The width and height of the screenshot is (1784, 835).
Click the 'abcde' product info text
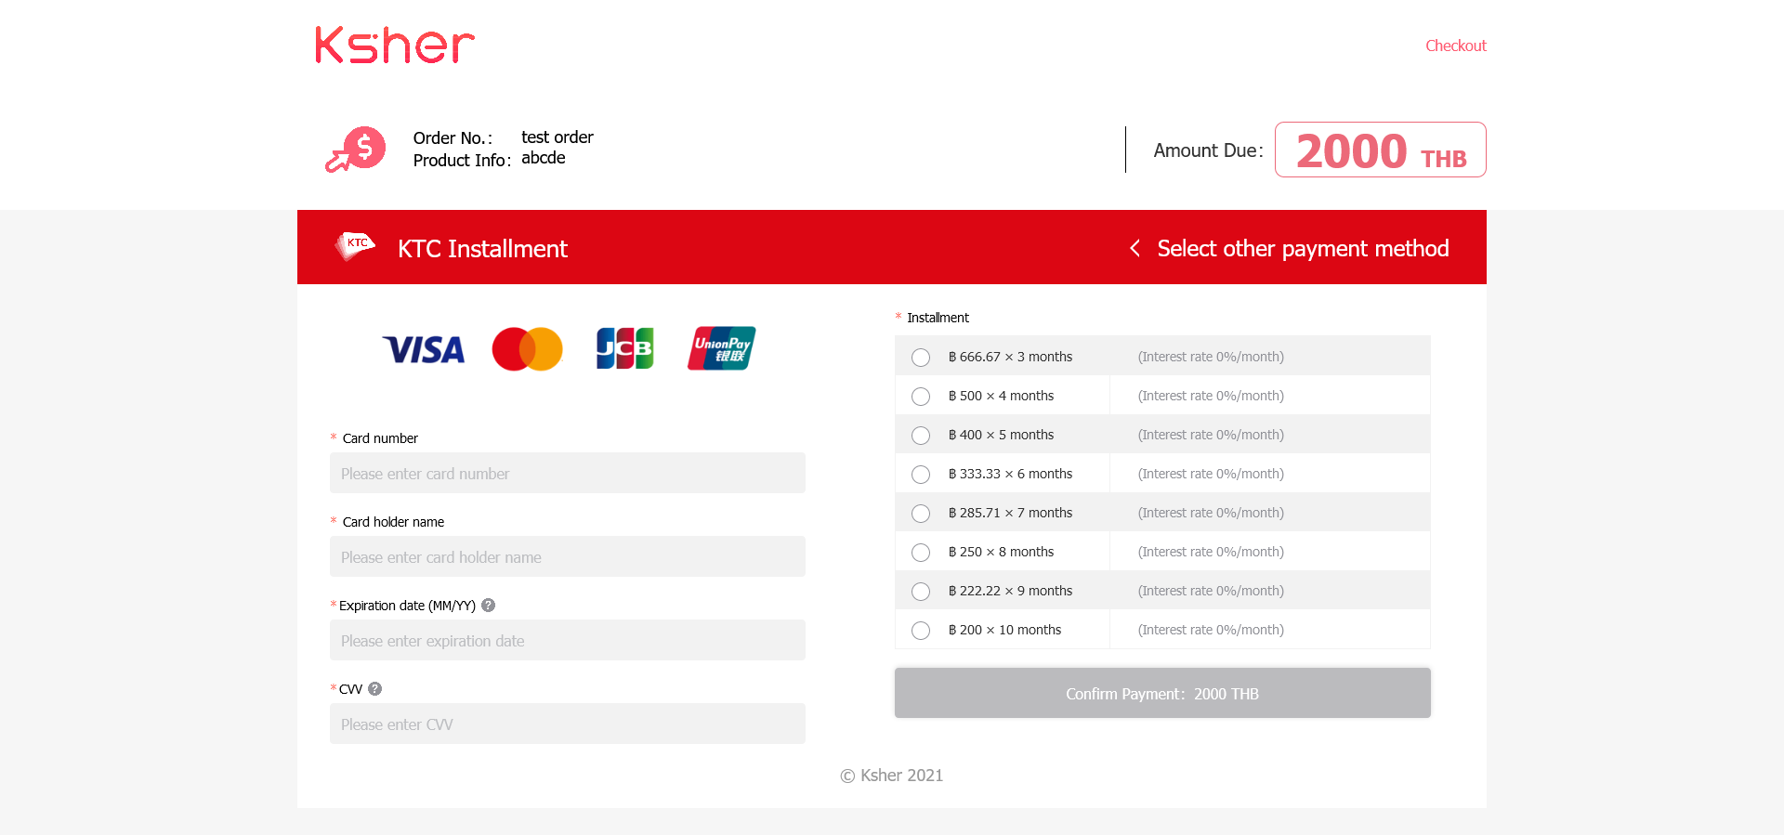(544, 158)
